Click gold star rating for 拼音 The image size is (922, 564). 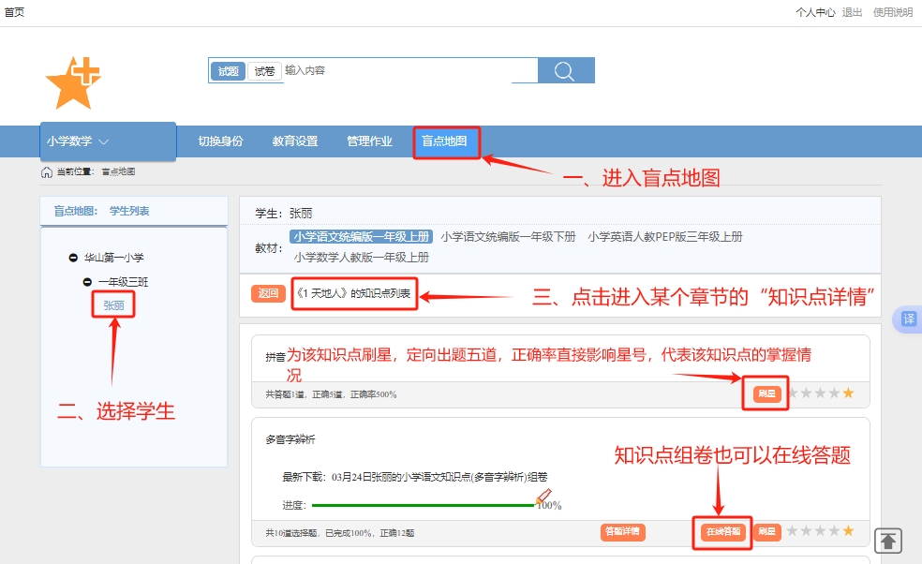pyautogui.click(x=848, y=393)
